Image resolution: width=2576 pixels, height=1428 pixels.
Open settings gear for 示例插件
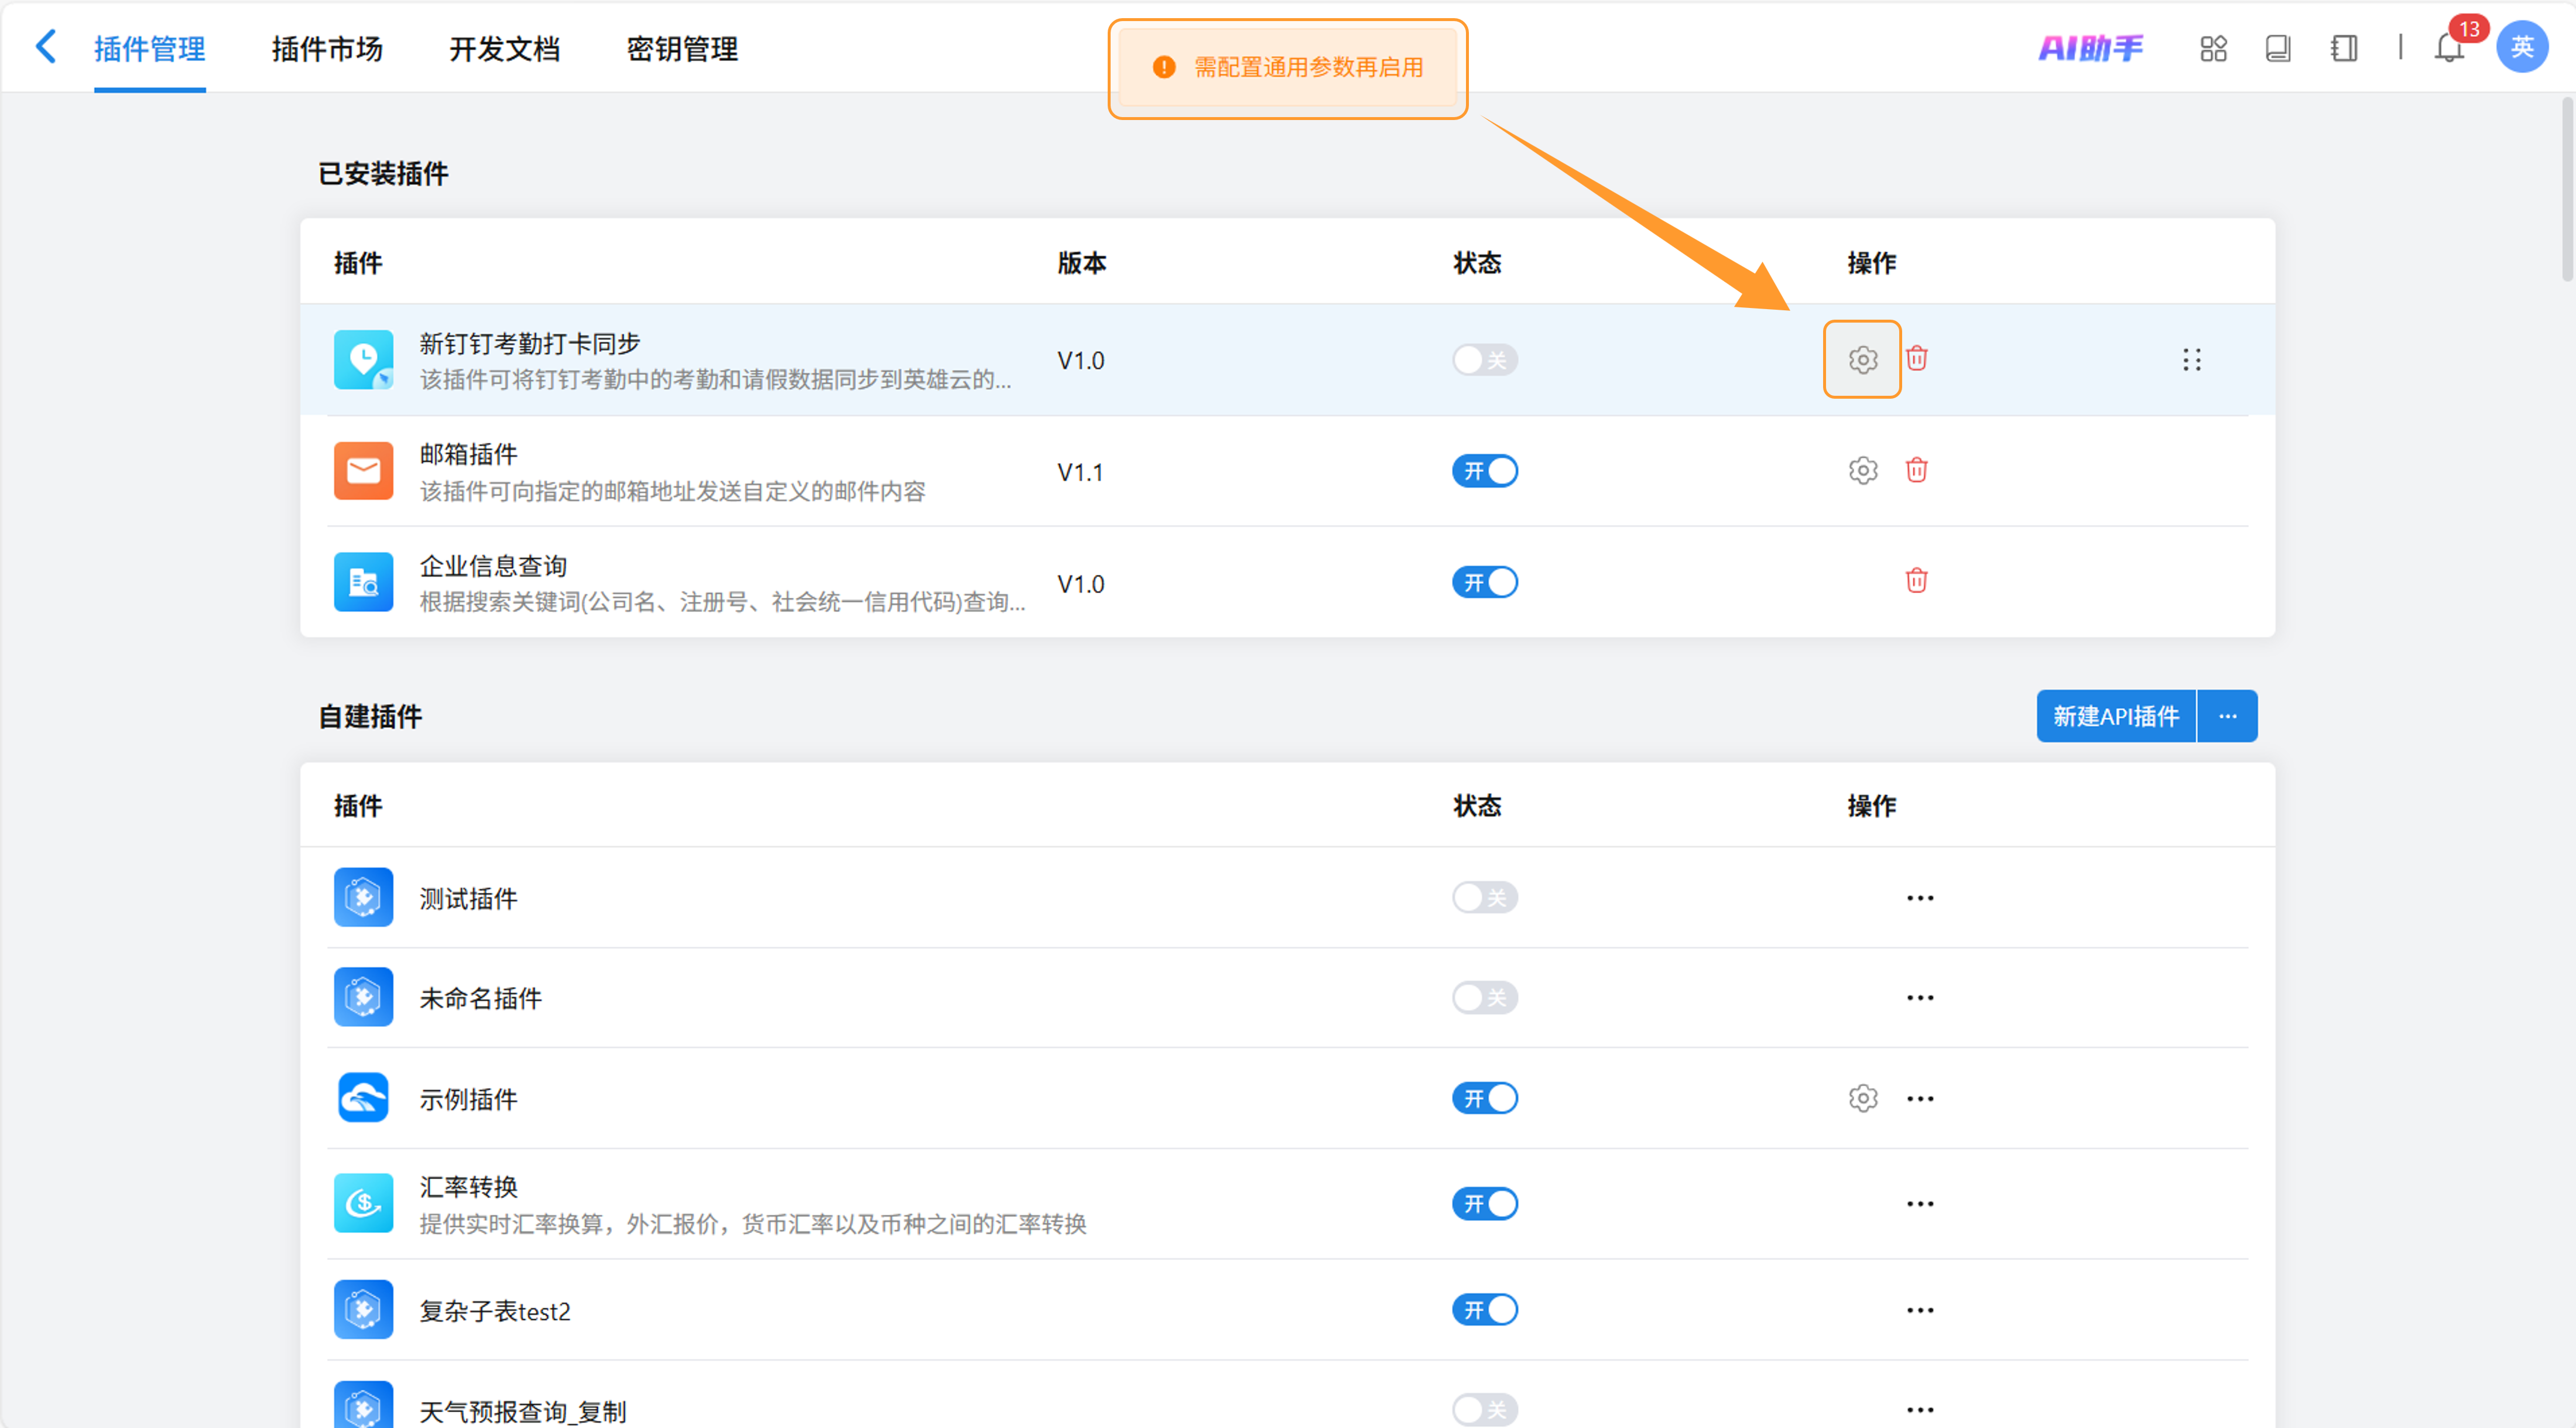pos(1862,1098)
